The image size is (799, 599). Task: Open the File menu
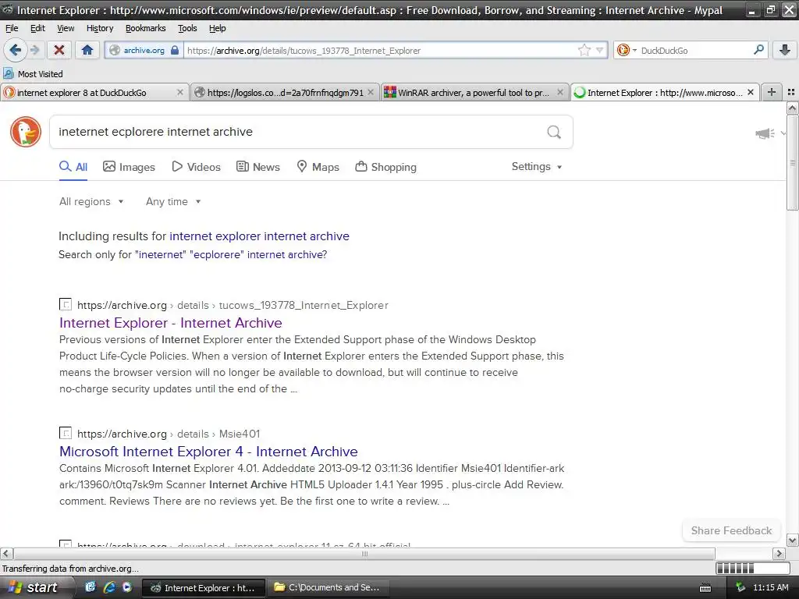click(x=11, y=28)
